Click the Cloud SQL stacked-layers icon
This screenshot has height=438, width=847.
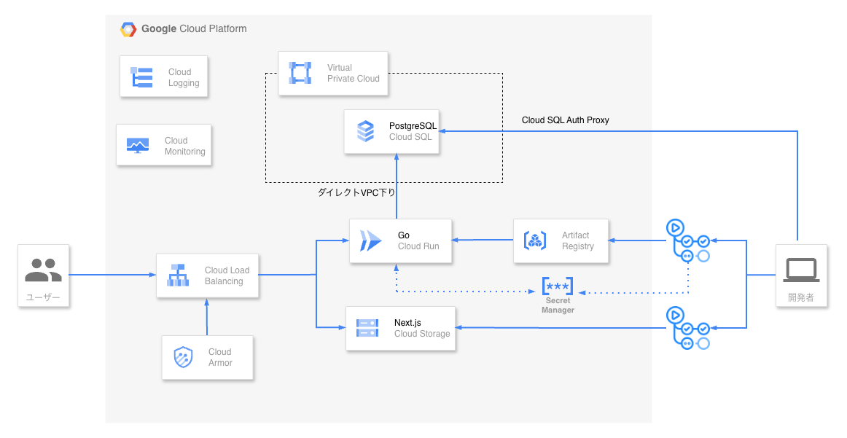coord(366,131)
